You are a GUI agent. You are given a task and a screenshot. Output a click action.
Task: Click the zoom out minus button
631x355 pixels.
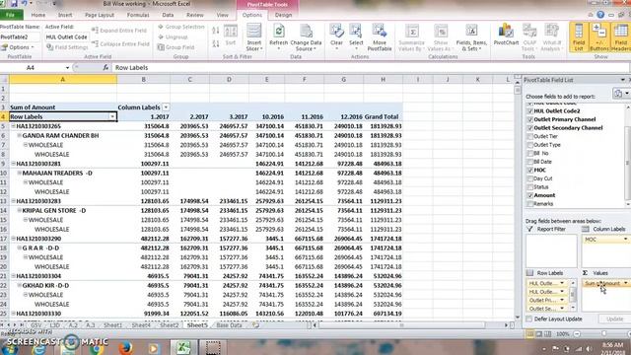577,334
